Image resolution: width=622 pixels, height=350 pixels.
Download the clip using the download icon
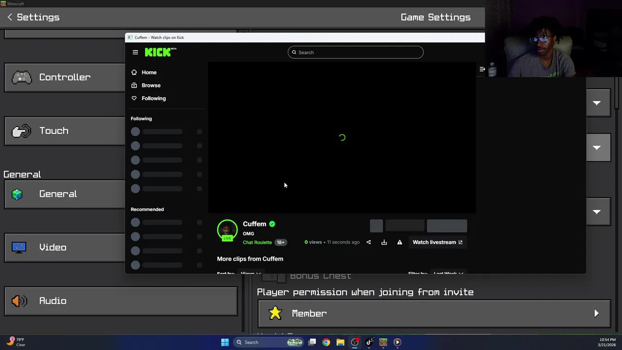(x=384, y=242)
